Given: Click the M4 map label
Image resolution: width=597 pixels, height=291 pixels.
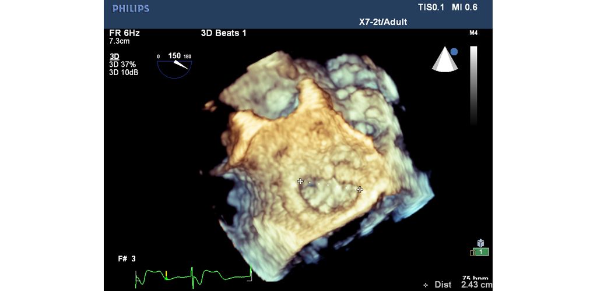Looking at the screenshot, I should pyautogui.click(x=473, y=33).
